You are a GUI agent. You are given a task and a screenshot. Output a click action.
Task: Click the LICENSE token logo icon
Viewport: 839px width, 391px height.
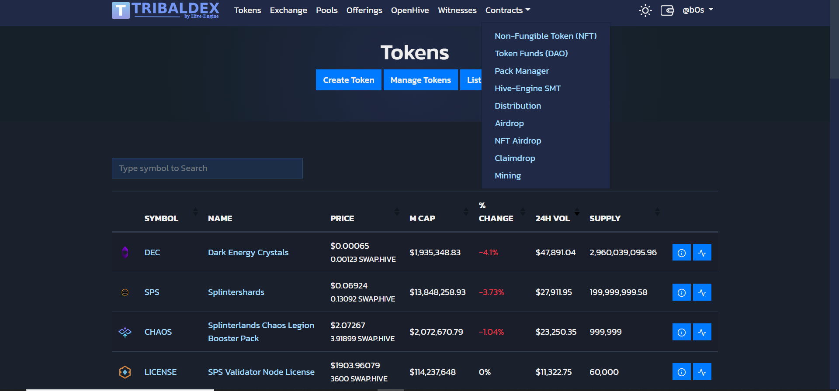click(125, 372)
